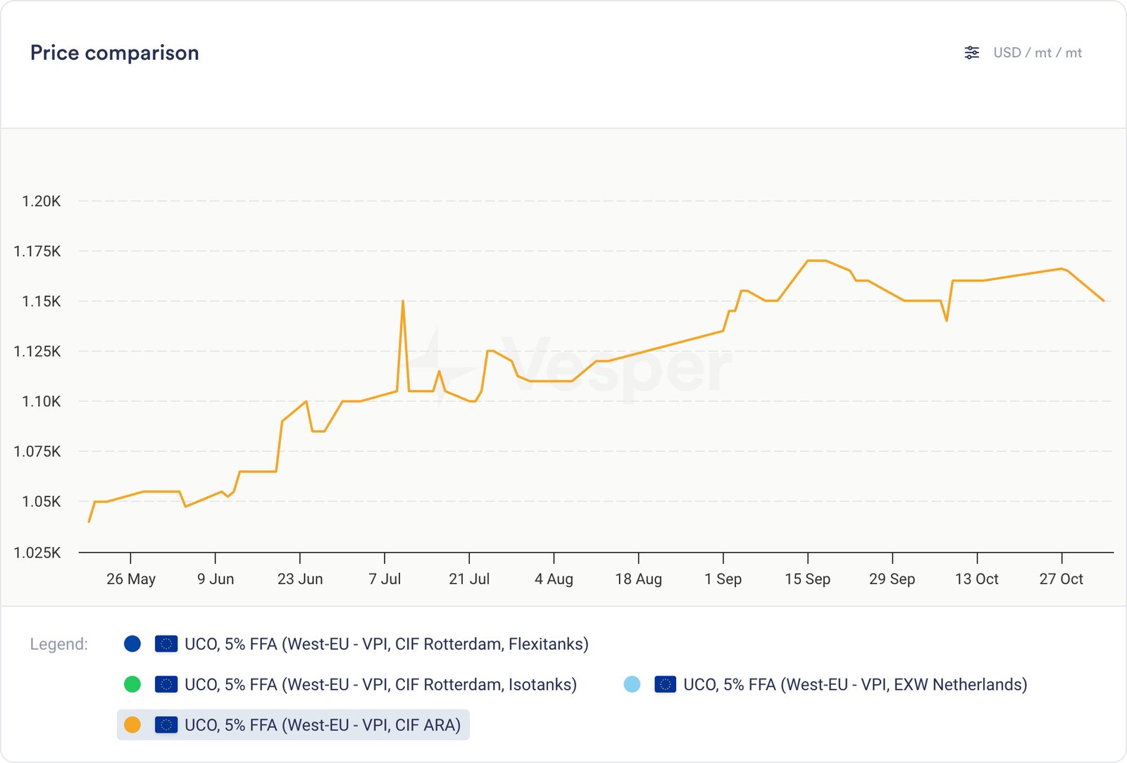Screen dimensions: 1127x763
Task: Open the USD / mt / mt unit selector
Action: click(x=1037, y=53)
